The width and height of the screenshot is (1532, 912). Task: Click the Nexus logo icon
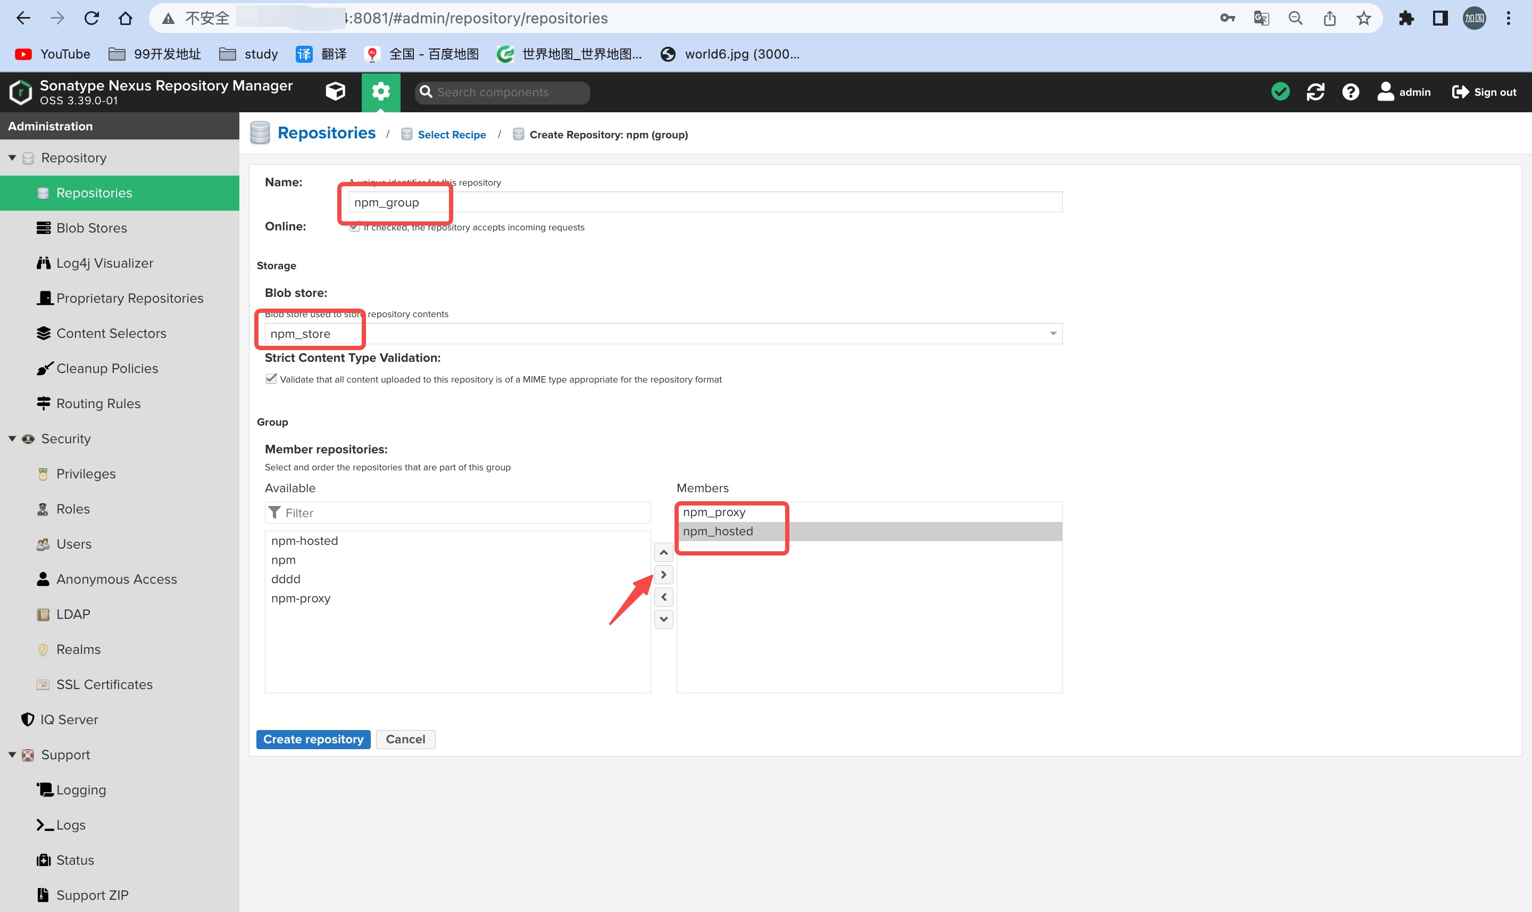pyautogui.click(x=21, y=92)
